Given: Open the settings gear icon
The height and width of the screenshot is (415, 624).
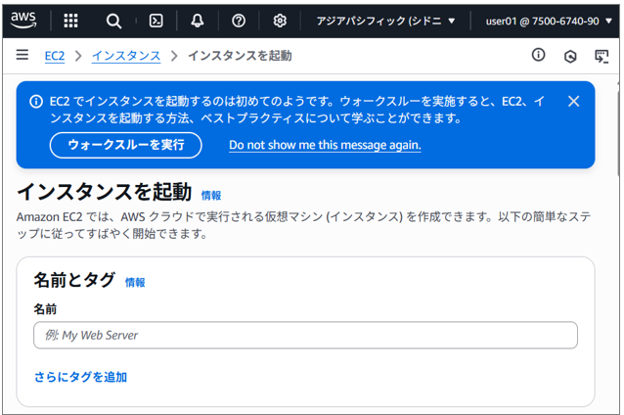Looking at the screenshot, I should pyautogui.click(x=280, y=21).
